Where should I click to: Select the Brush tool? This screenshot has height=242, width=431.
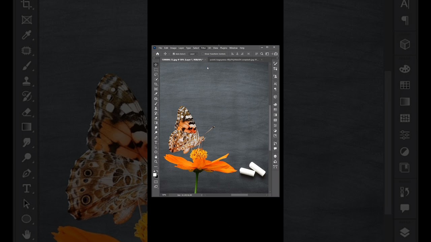coord(156,104)
